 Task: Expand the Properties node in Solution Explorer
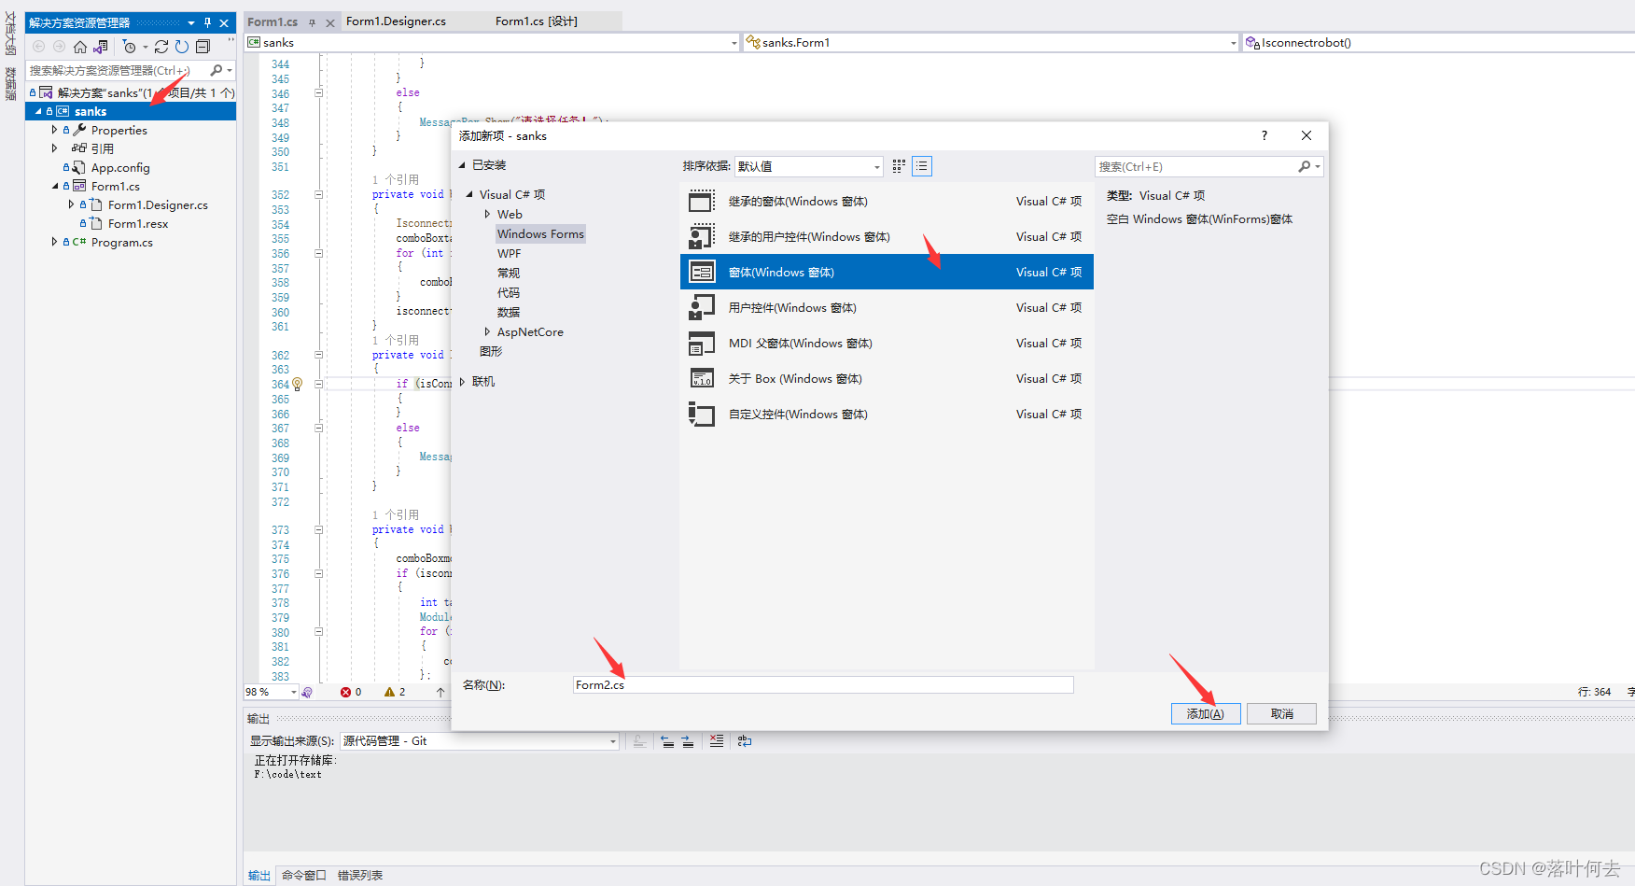[54, 130]
